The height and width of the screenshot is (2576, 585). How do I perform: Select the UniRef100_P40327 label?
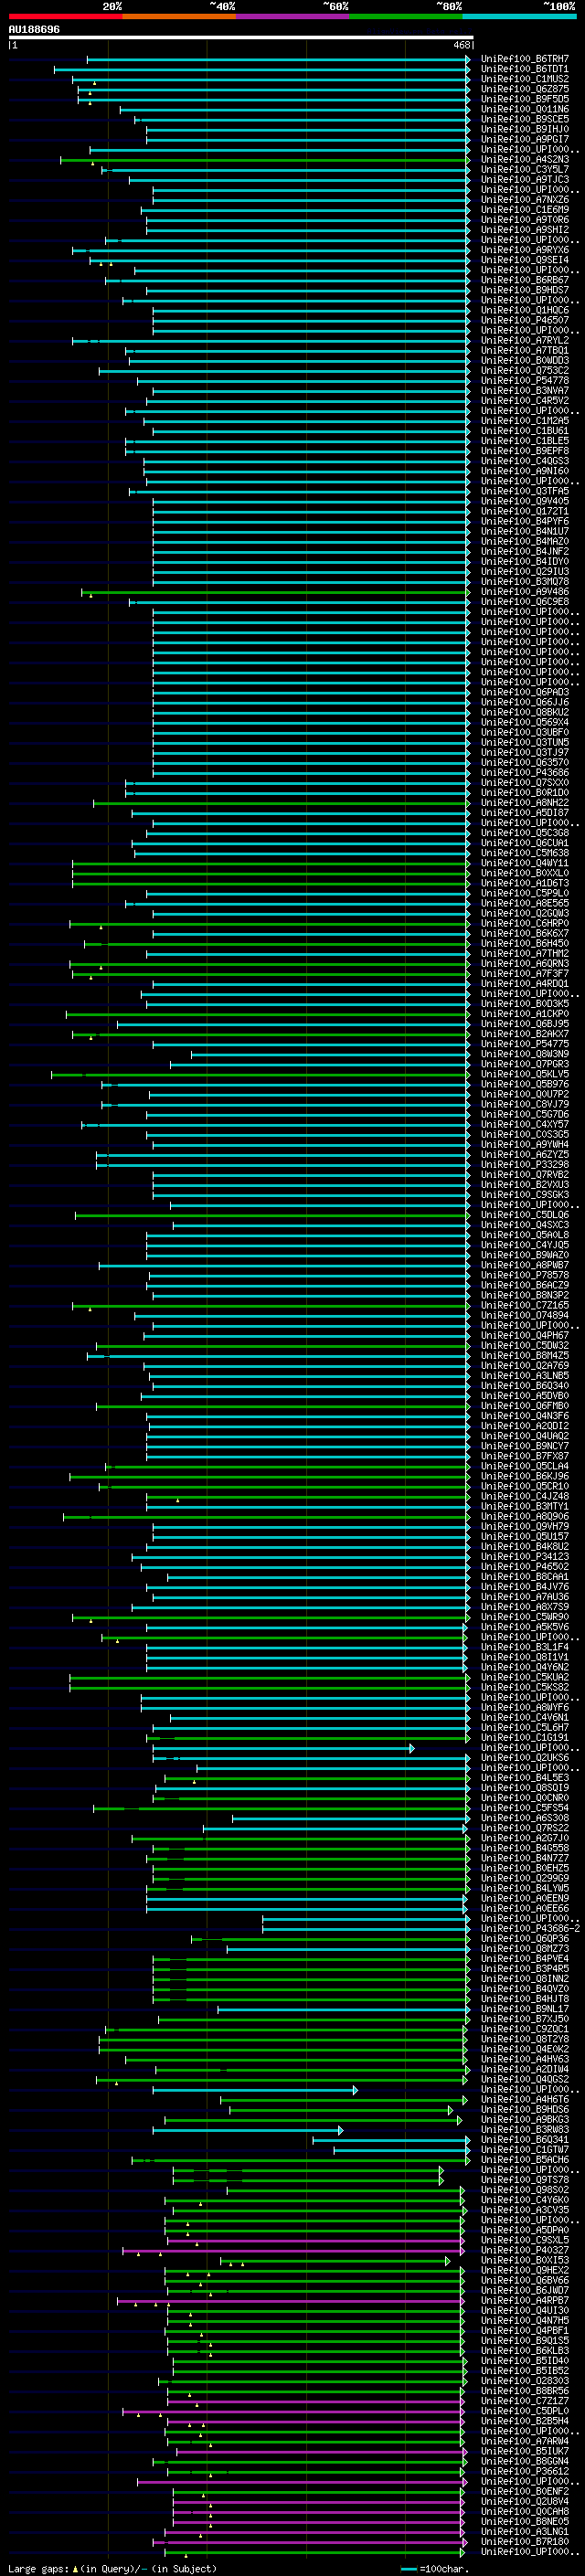(525, 2250)
